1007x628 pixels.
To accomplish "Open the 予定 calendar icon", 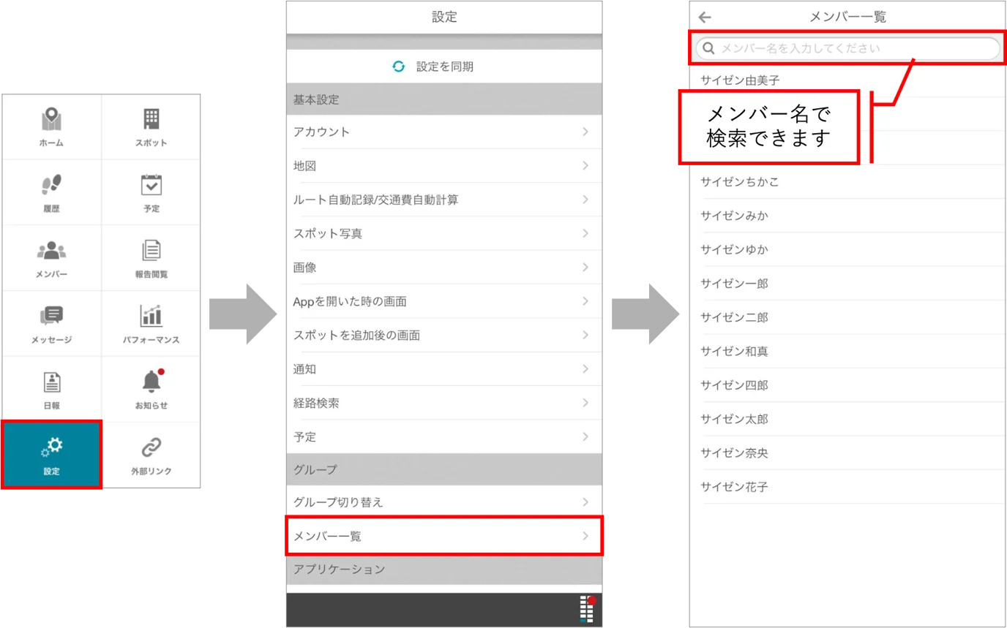I will point(151,185).
